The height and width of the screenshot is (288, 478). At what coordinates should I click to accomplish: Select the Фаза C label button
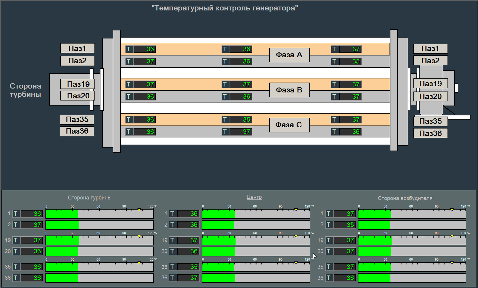(x=289, y=125)
